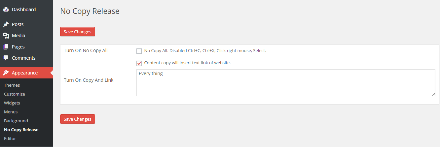
Task: Open the theme Editor submenu item
Action: tap(10, 138)
